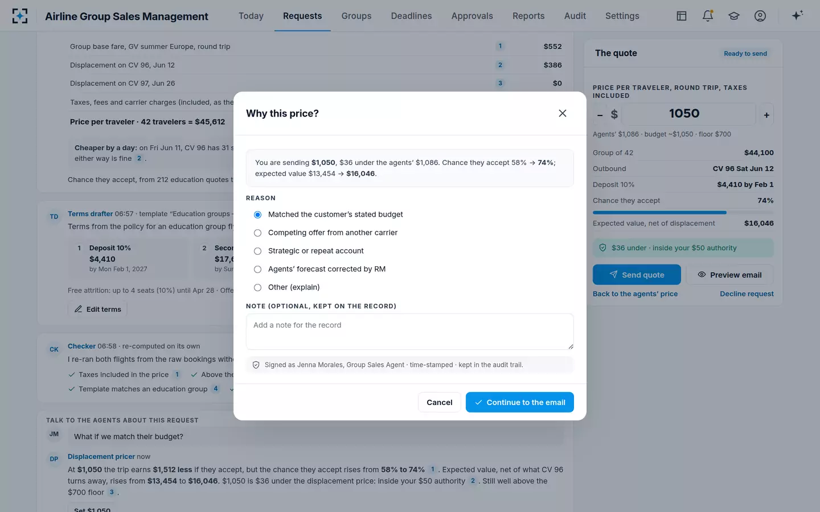Open the Settings tab
The height and width of the screenshot is (512, 820).
point(622,16)
